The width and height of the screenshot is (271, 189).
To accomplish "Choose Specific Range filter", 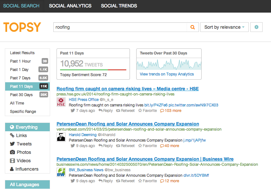I will [x=27, y=112].
